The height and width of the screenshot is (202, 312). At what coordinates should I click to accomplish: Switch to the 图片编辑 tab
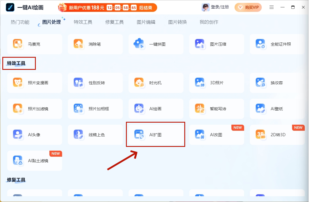coord(146,22)
